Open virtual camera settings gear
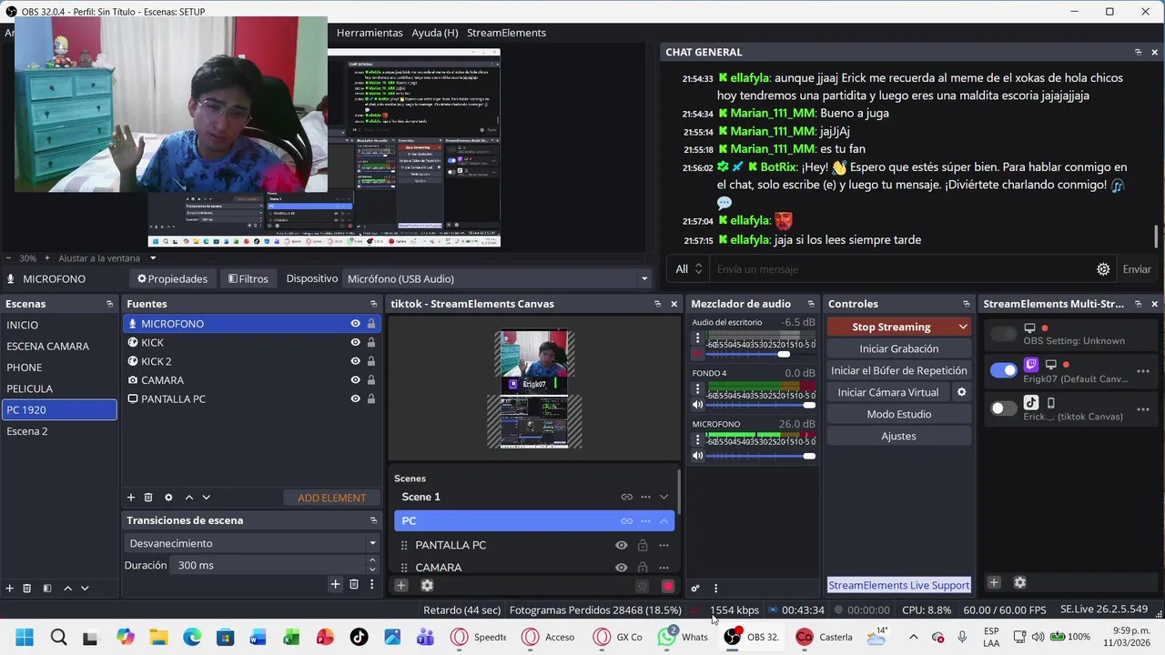The image size is (1165, 655). point(961,392)
